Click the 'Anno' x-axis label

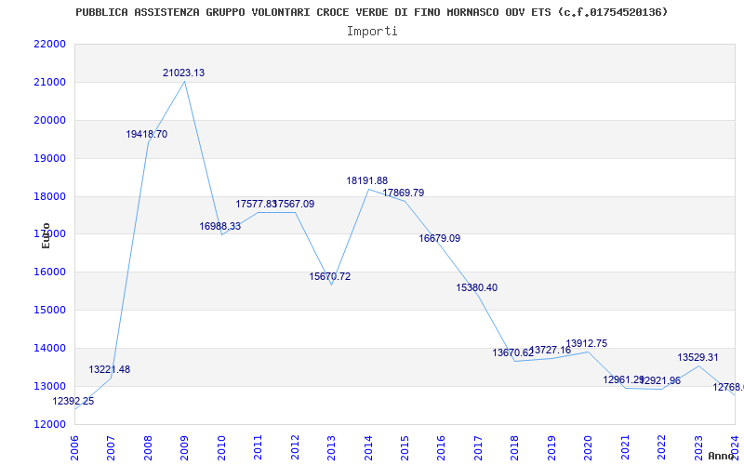721,456
